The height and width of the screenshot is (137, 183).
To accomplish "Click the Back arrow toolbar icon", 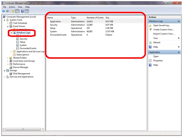I will coord(3,11).
